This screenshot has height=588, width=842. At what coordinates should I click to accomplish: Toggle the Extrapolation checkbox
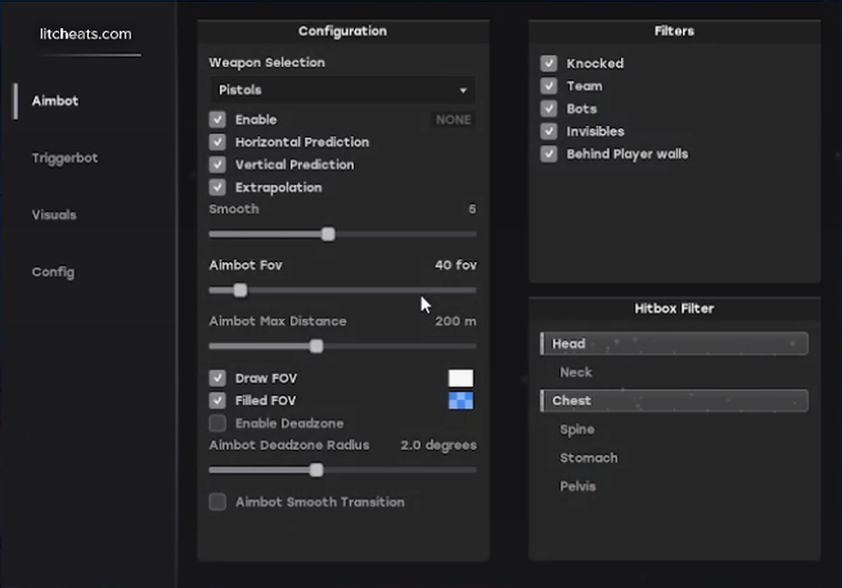point(218,188)
